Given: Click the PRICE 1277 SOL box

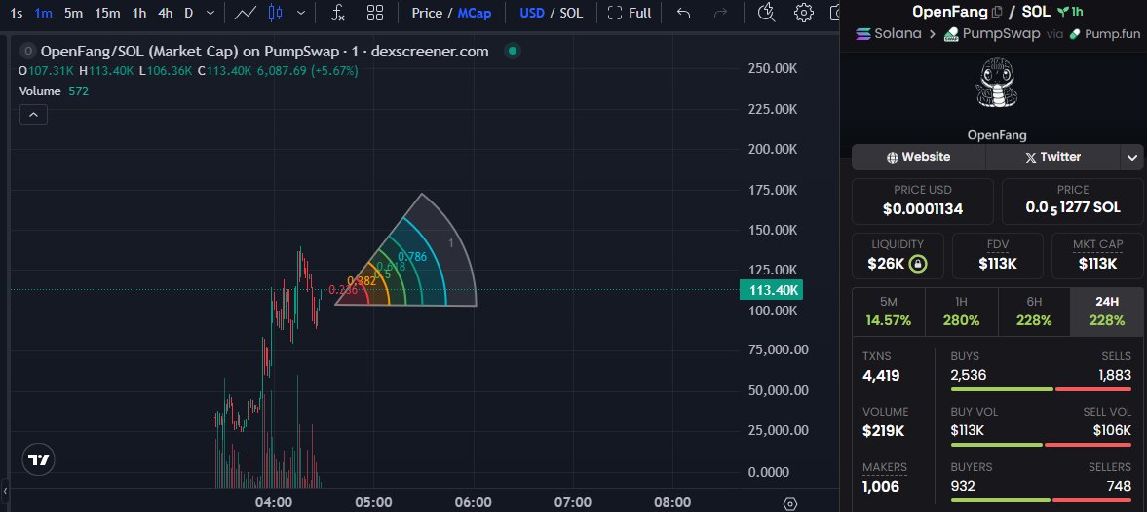Looking at the screenshot, I should (1072, 201).
